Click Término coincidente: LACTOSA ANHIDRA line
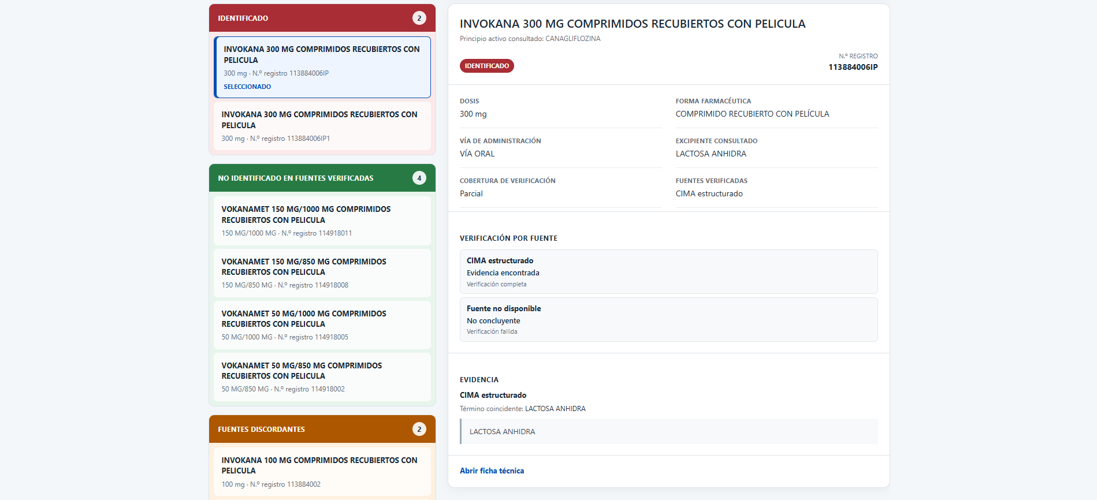Screen dimensions: 1097x500 click(x=523, y=408)
